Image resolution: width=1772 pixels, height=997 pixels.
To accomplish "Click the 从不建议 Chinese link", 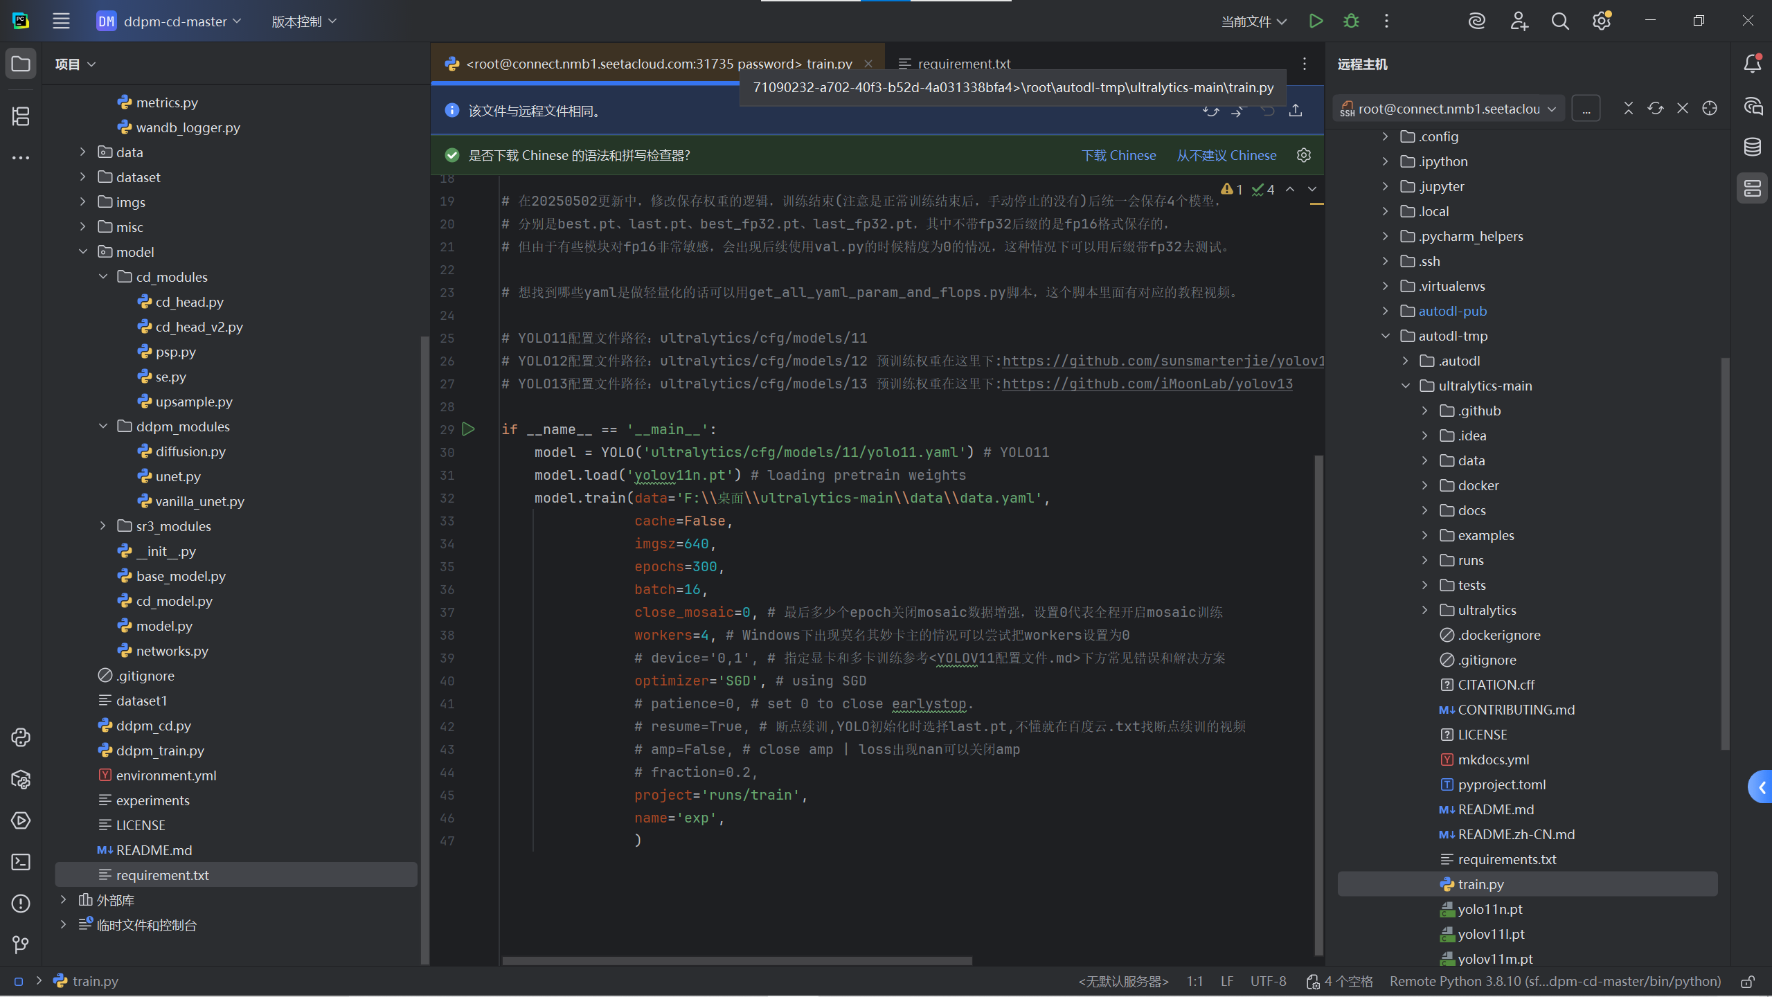I will click(1226, 155).
